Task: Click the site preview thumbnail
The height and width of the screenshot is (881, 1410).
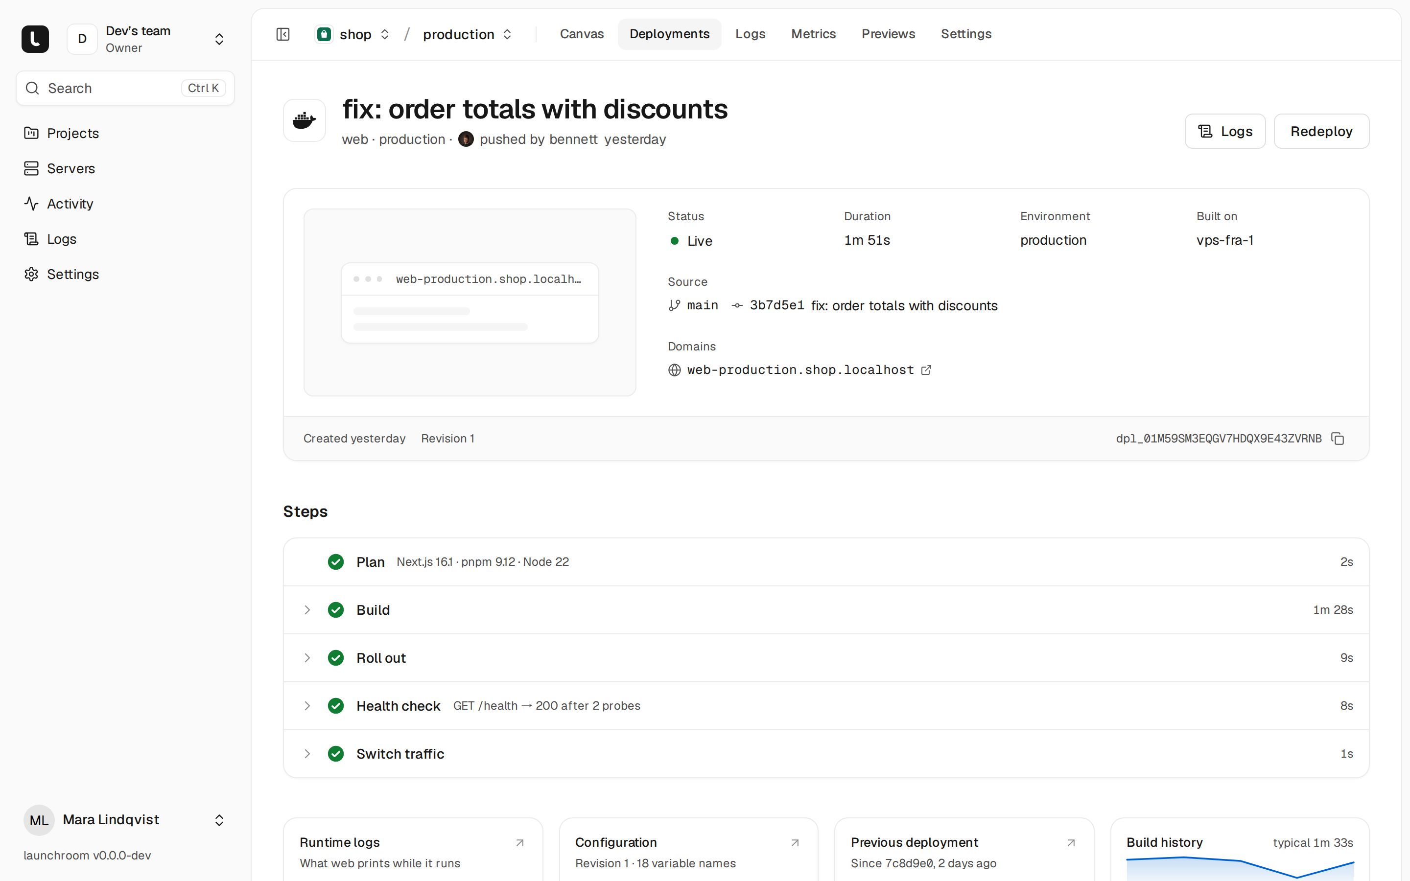Action: (x=470, y=302)
